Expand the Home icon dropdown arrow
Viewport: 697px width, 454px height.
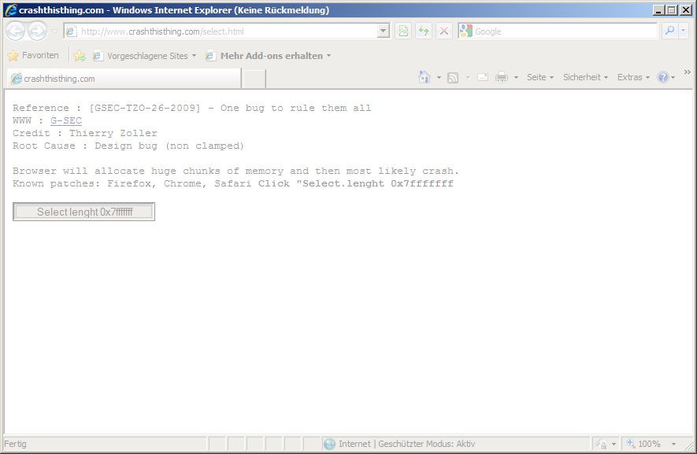click(439, 78)
